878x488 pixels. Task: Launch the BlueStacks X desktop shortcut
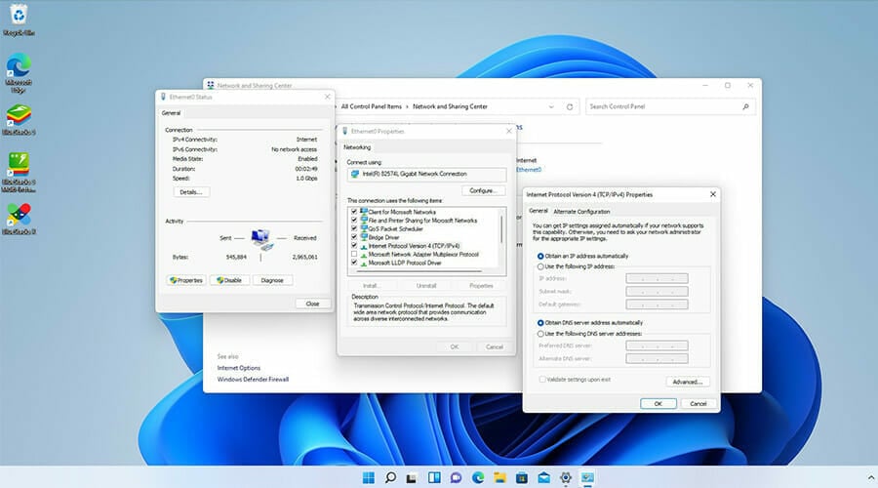tap(19, 219)
